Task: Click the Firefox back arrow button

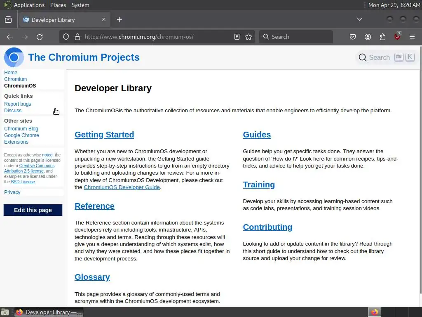Action: 10,37
